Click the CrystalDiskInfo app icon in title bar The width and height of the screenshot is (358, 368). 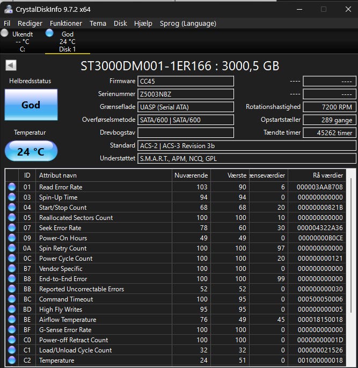pyautogui.click(x=8, y=9)
